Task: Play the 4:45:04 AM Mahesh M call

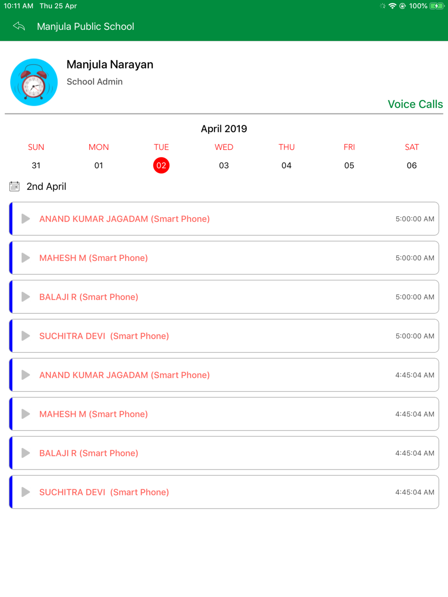Action: click(26, 414)
